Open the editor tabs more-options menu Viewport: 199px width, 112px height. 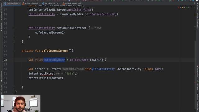point(194,3)
